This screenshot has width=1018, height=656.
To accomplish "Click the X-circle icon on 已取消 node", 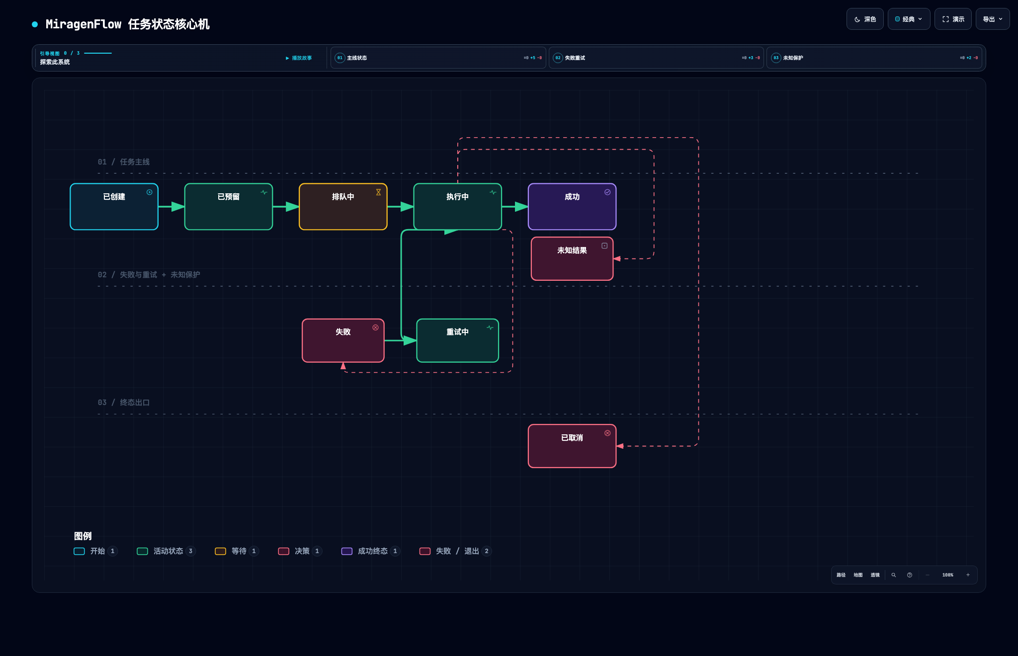I will click(x=607, y=433).
